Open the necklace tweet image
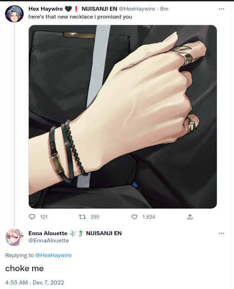234x289 pixels. 123,117
